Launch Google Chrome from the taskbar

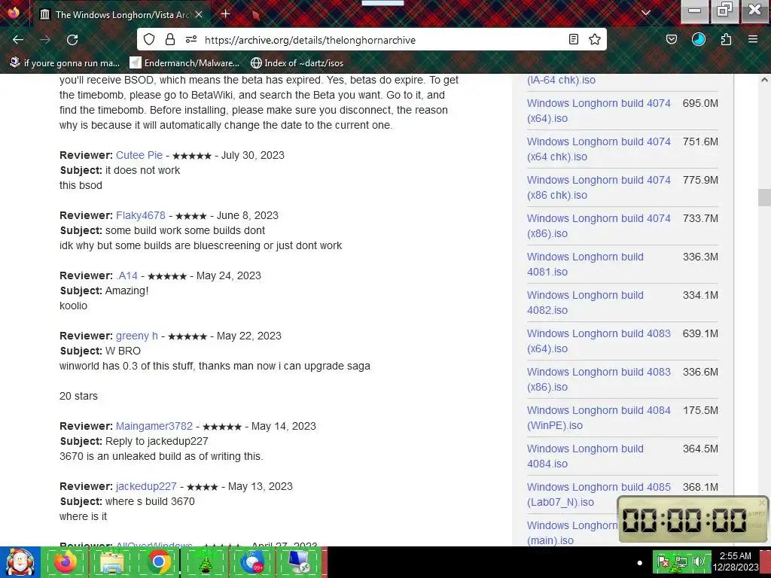pos(159,561)
